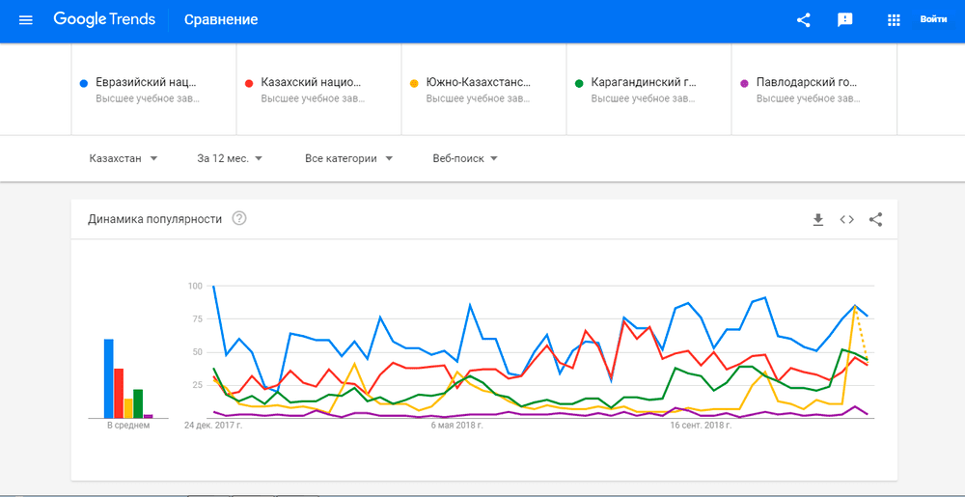Open the За 12 мес. period dropdown
The image size is (965, 497).
230,158
